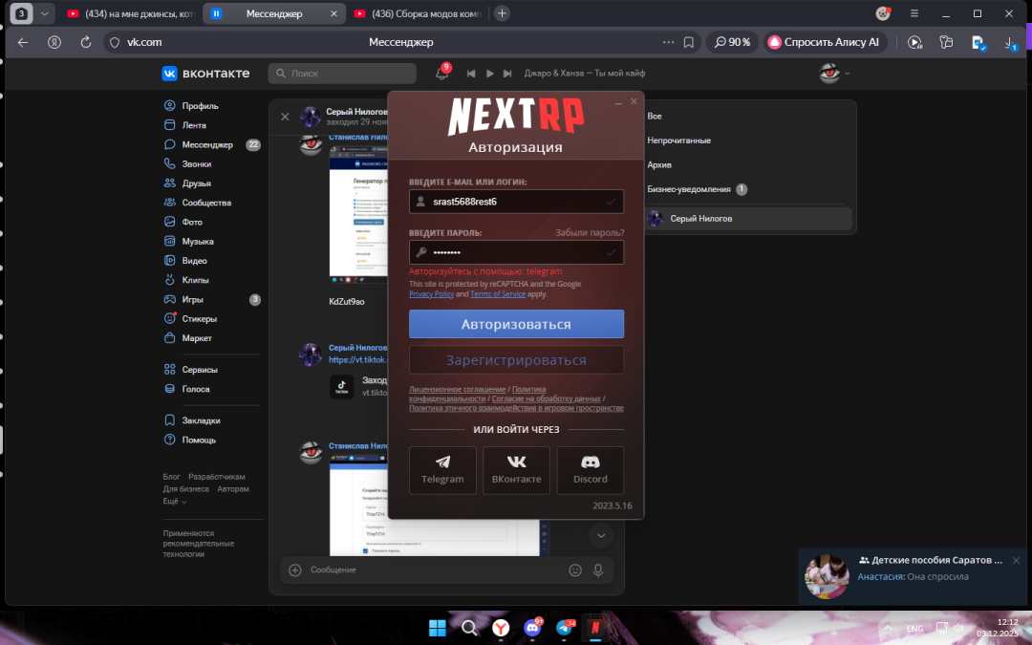The image size is (1032, 645).
Task: Click the attach plus icon in chat
Action: pos(295,570)
